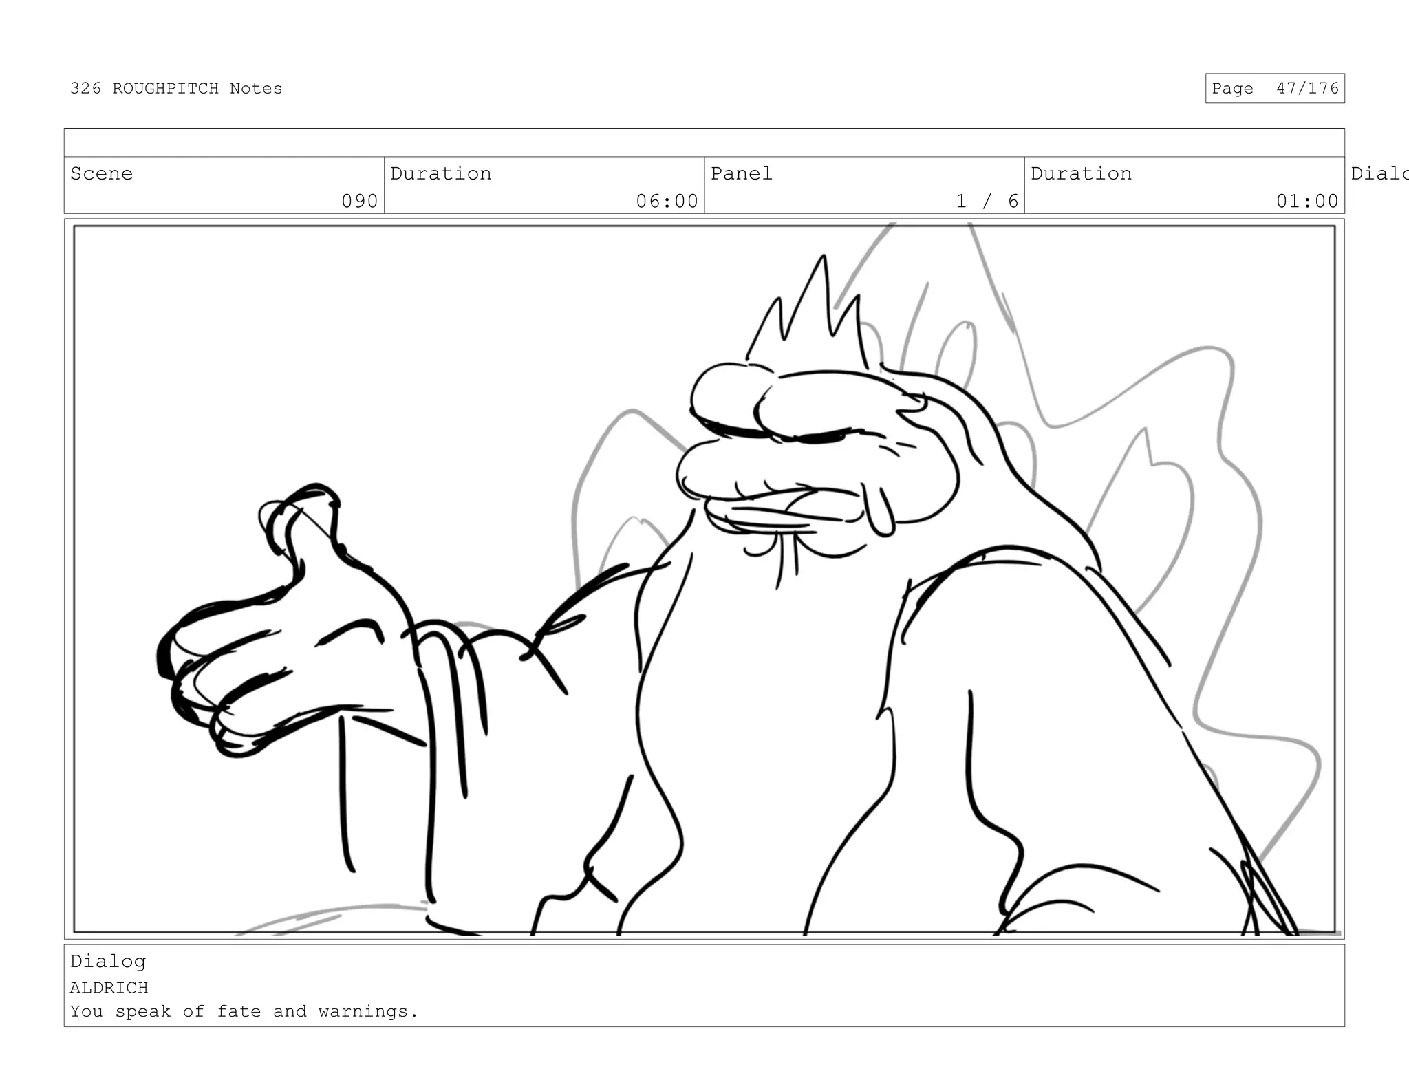
Task: Select the speaker name ALDRICH
Action: pos(109,988)
